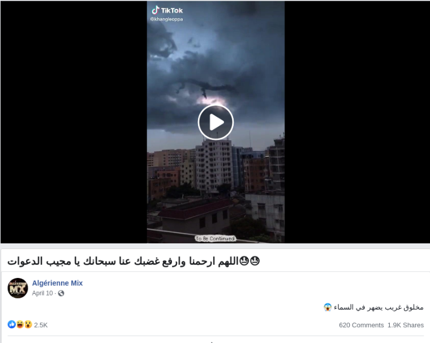Click the @khangleoppa username watermark
The image size is (430, 343).
(x=166, y=19)
